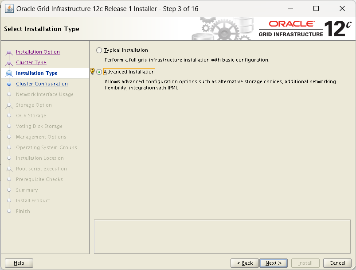Click the Storage Option step node icon
Screen dimensions: 356x270
pos(9,105)
